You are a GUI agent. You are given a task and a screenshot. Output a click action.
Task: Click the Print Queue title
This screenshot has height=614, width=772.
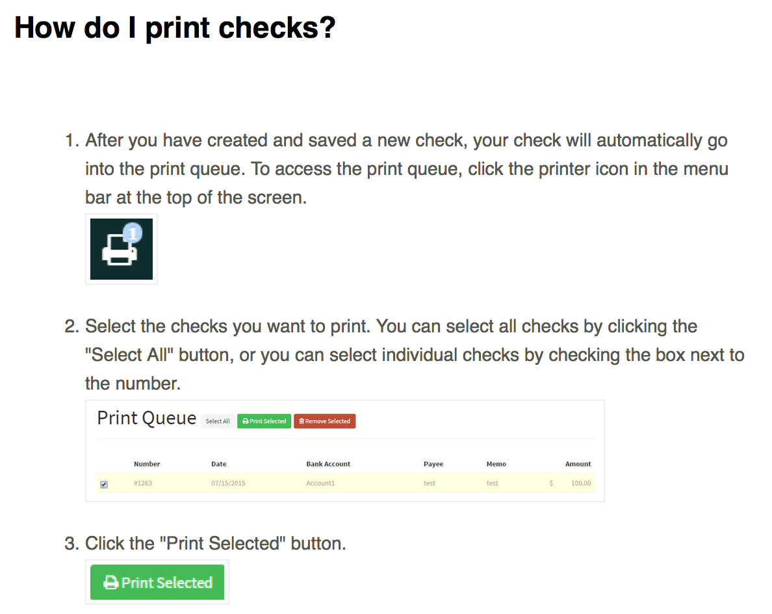pyautogui.click(x=147, y=418)
